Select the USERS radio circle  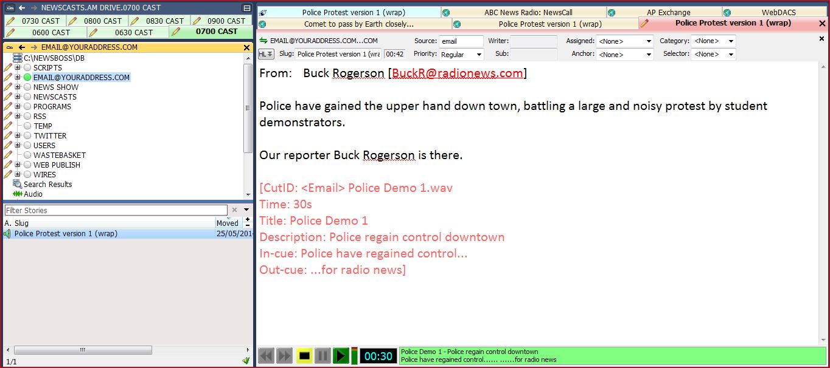point(27,145)
